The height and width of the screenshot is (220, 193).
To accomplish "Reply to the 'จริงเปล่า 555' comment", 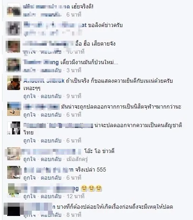I will coord(51,178).
